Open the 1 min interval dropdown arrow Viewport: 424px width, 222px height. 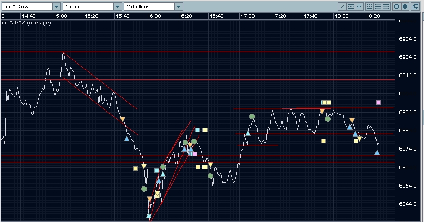(x=118, y=6)
